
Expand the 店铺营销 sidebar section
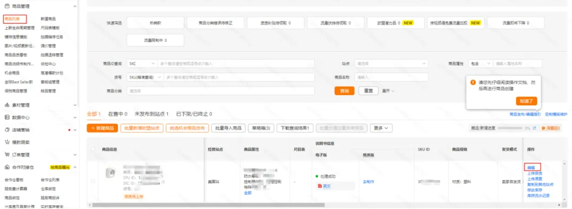75,130
